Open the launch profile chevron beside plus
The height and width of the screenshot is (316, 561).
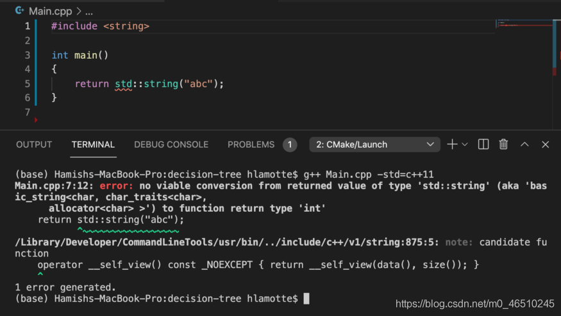coord(465,145)
